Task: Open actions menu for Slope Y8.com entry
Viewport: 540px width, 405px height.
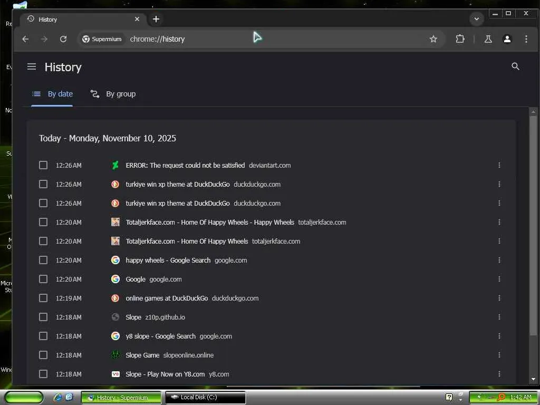Action: coord(499,374)
